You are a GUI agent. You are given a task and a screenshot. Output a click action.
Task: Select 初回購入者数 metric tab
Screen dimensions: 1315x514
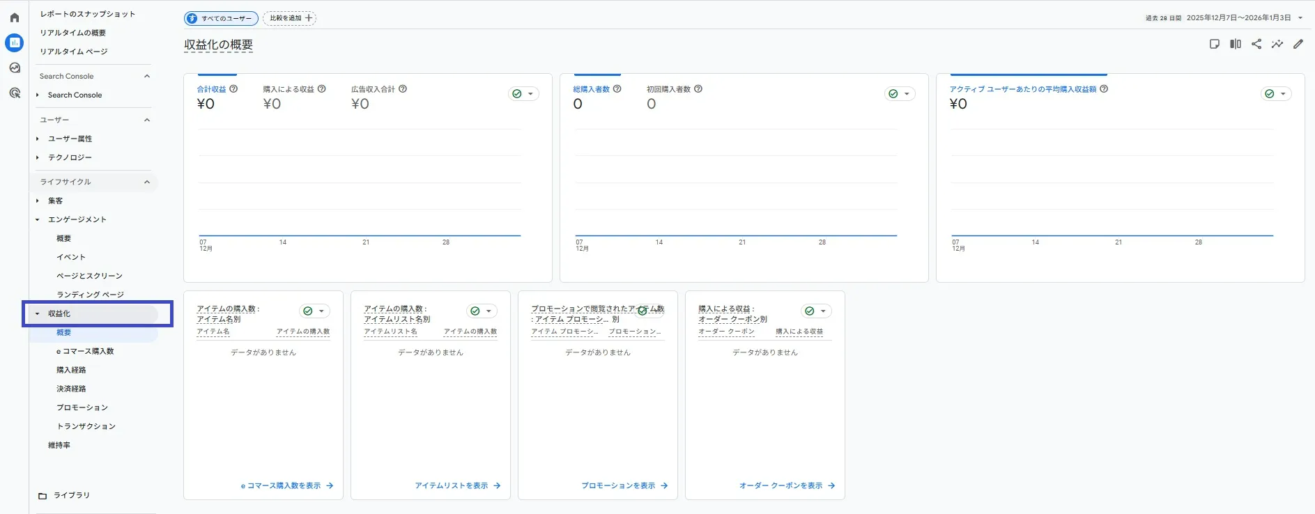pyautogui.click(x=668, y=89)
